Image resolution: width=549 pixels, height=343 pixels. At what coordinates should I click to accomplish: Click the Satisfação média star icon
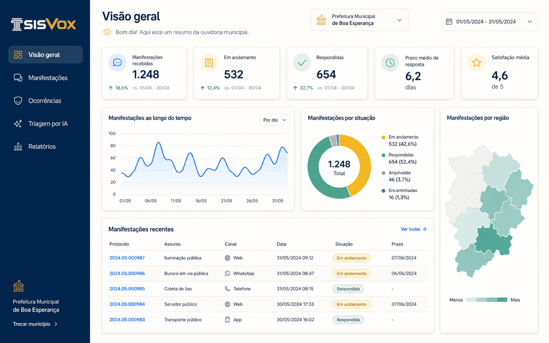click(x=477, y=62)
